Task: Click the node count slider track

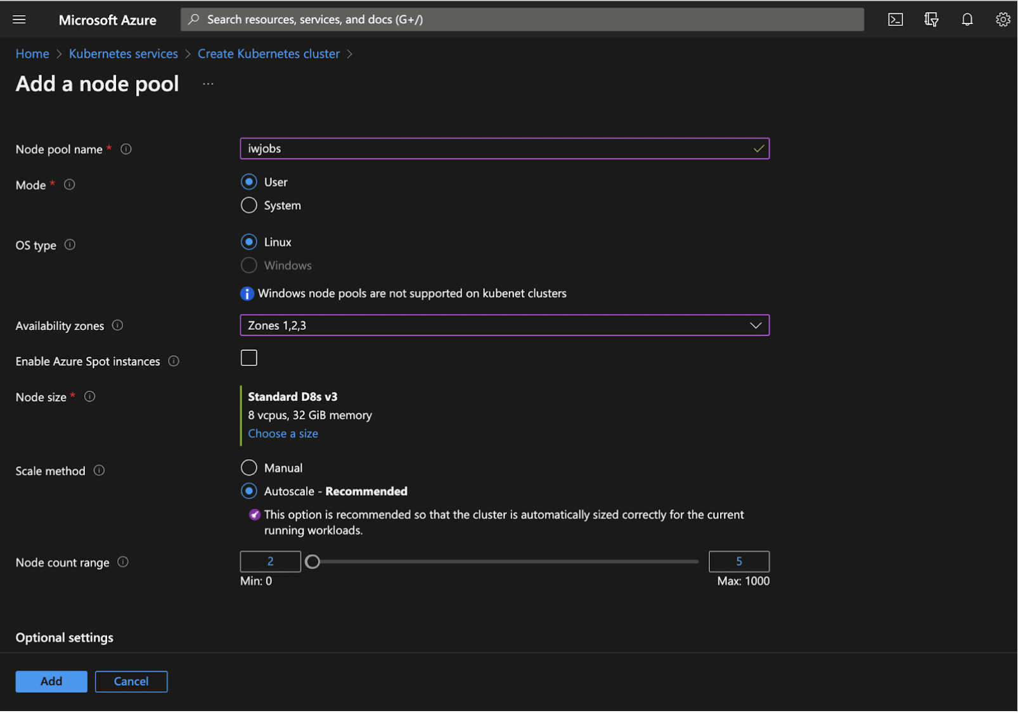Action: tap(509, 562)
